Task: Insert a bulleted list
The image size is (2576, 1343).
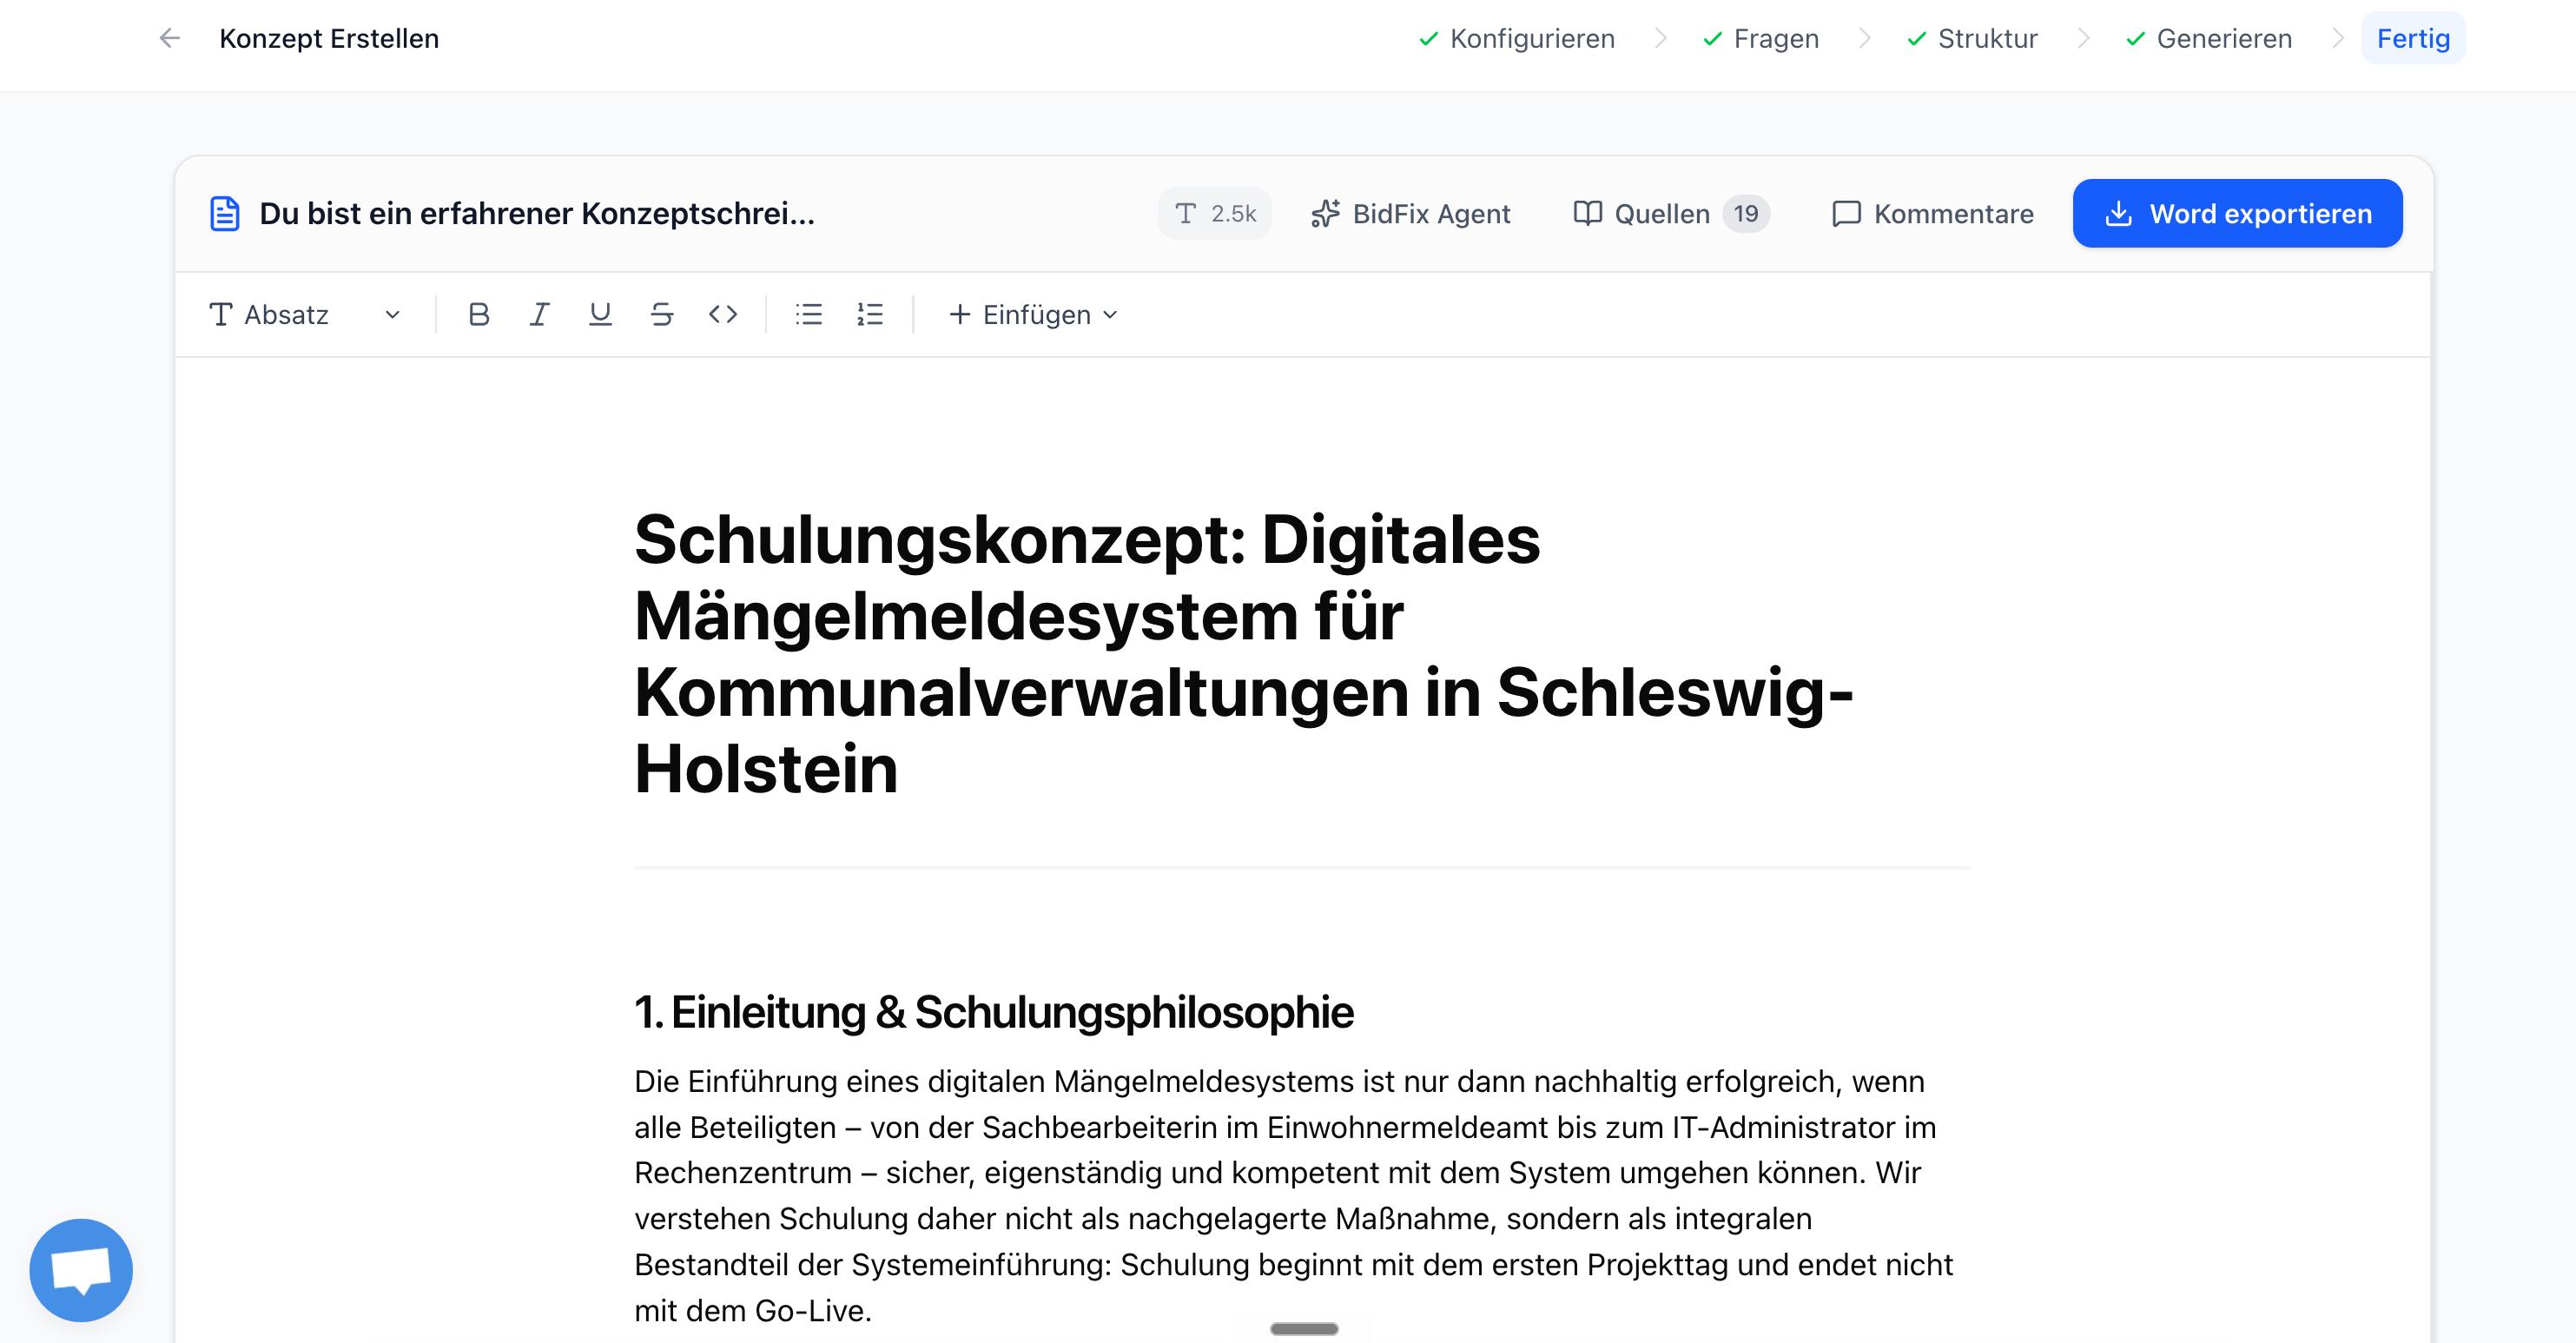Action: (808, 314)
